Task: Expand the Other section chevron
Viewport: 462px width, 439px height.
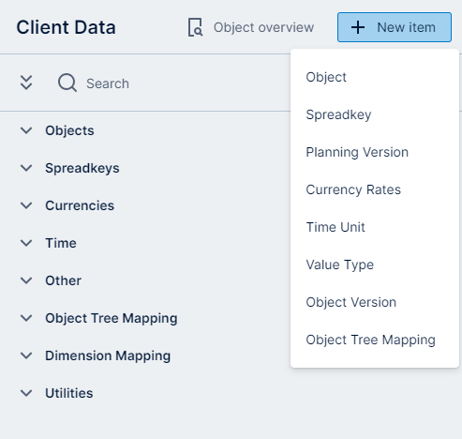Action: tap(26, 280)
